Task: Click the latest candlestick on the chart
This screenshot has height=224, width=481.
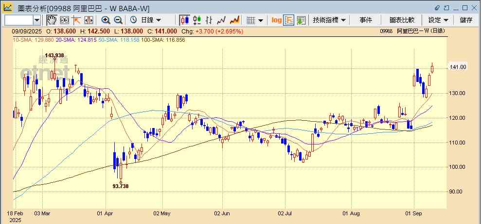Action: click(432, 68)
